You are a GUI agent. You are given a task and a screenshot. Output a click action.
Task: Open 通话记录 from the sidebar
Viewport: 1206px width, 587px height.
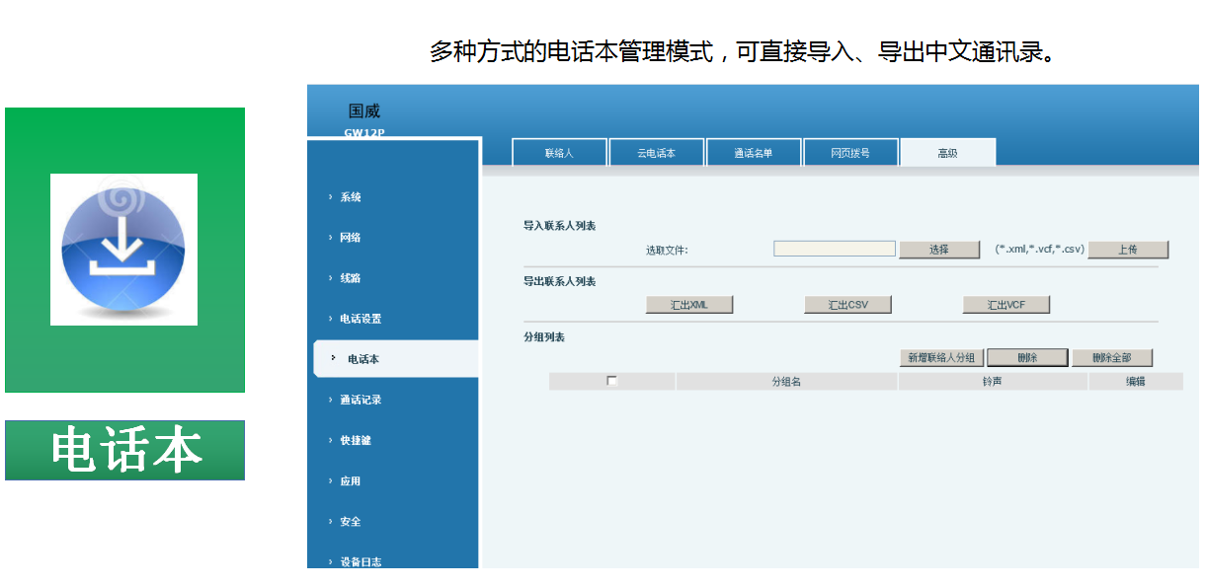point(361,400)
